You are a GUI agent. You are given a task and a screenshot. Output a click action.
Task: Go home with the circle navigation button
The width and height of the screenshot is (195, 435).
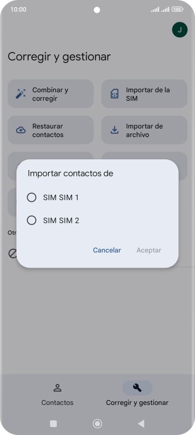[97, 424]
